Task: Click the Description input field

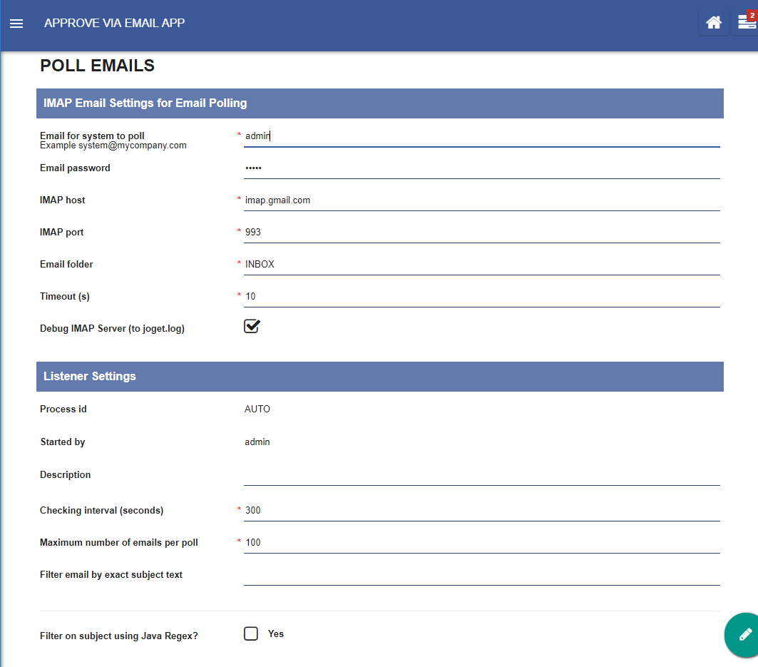Action: pos(481,475)
